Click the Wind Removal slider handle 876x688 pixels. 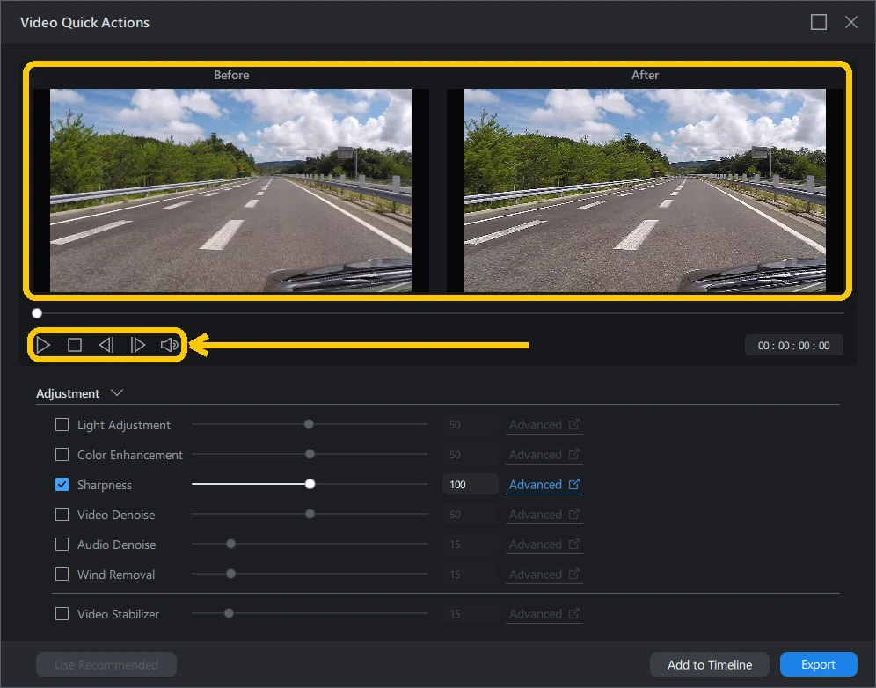tap(230, 574)
